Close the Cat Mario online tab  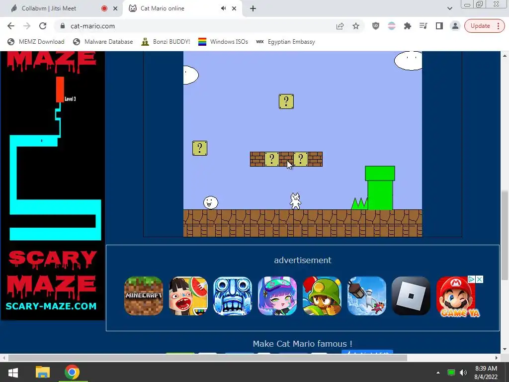click(x=234, y=8)
